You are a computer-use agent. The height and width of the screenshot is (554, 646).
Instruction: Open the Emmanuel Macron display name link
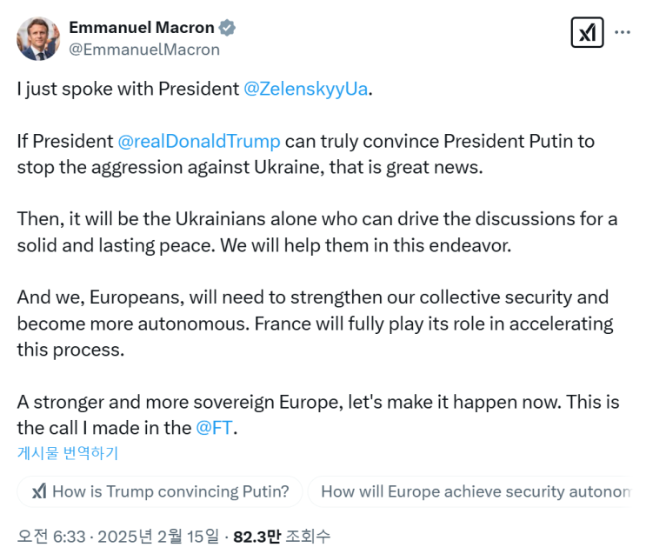(x=142, y=28)
